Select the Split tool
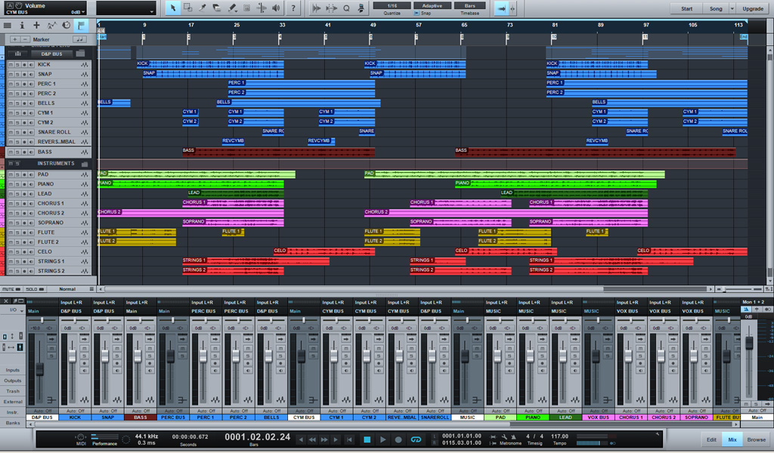The height and width of the screenshot is (453, 774). [x=203, y=8]
